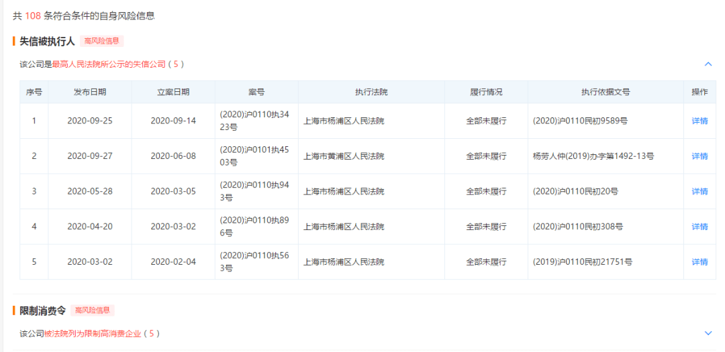Screen dimensions: 725x352
Task: Click the 执行法院 column header
Action: (x=371, y=92)
